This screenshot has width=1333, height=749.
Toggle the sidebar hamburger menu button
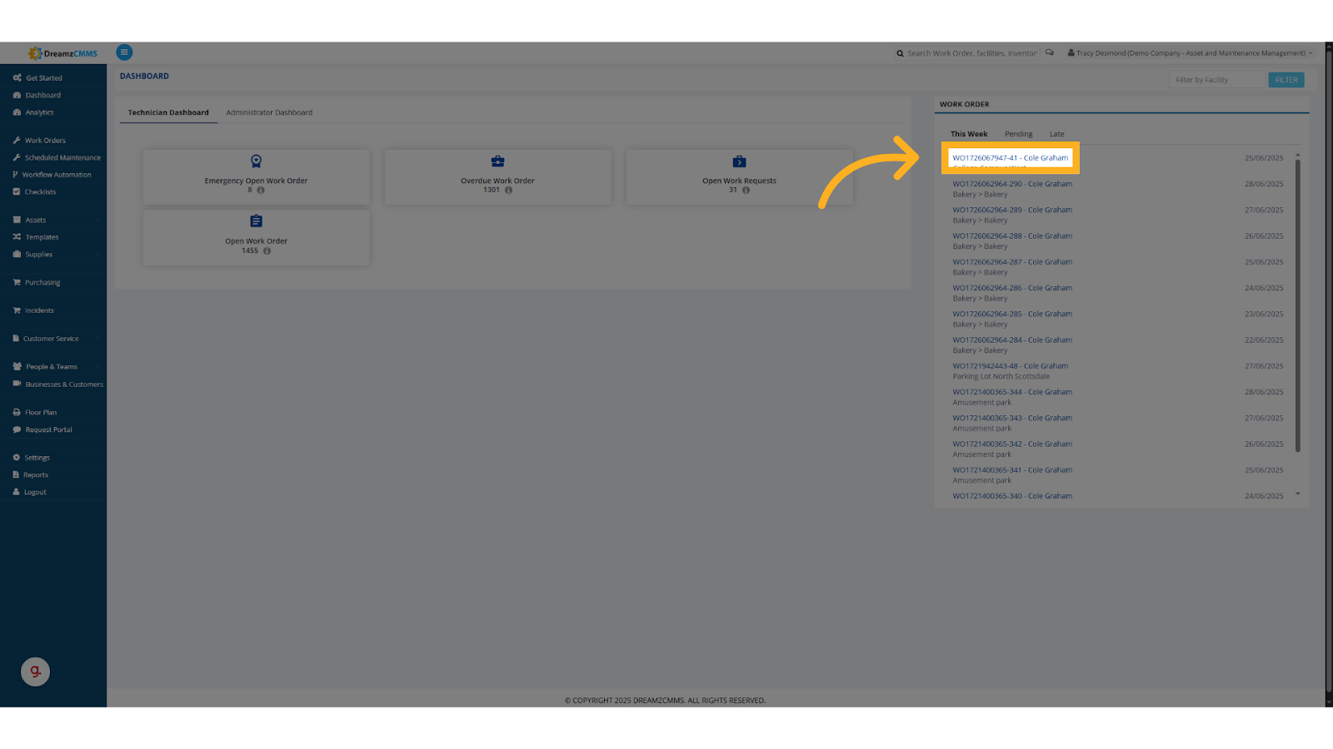[124, 52]
